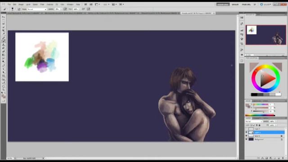The image size is (288, 162).
Task: Toggle the eye icon of the layer above Background
Action: 246,136
